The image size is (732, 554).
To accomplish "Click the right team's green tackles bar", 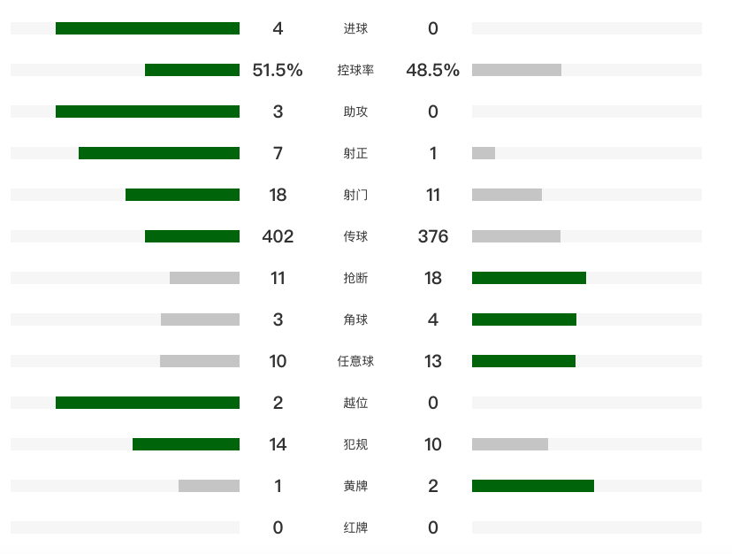I will (529, 278).
